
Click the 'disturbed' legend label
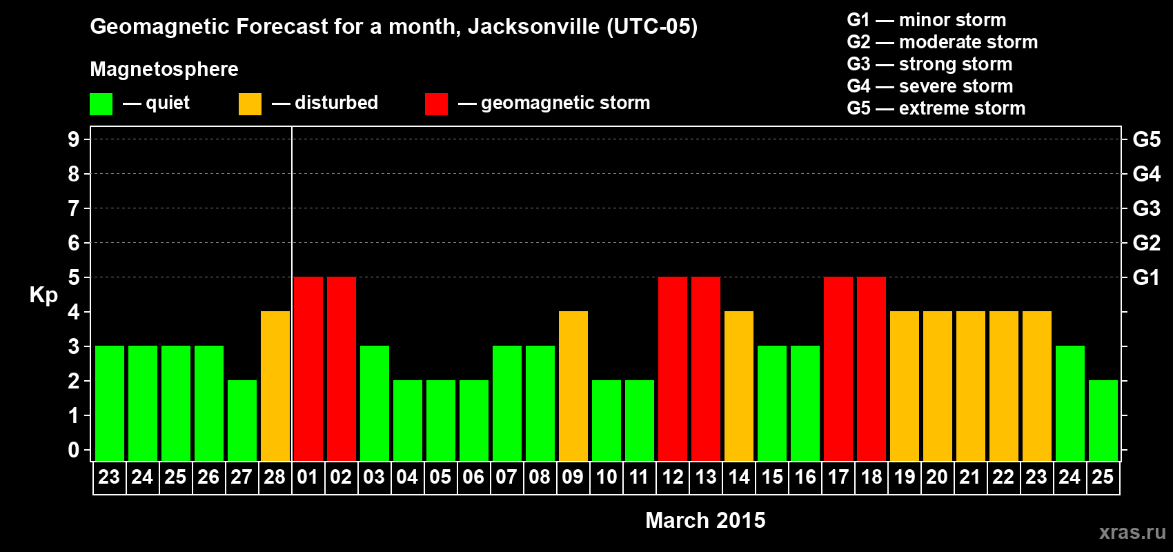tap(336, 103)
